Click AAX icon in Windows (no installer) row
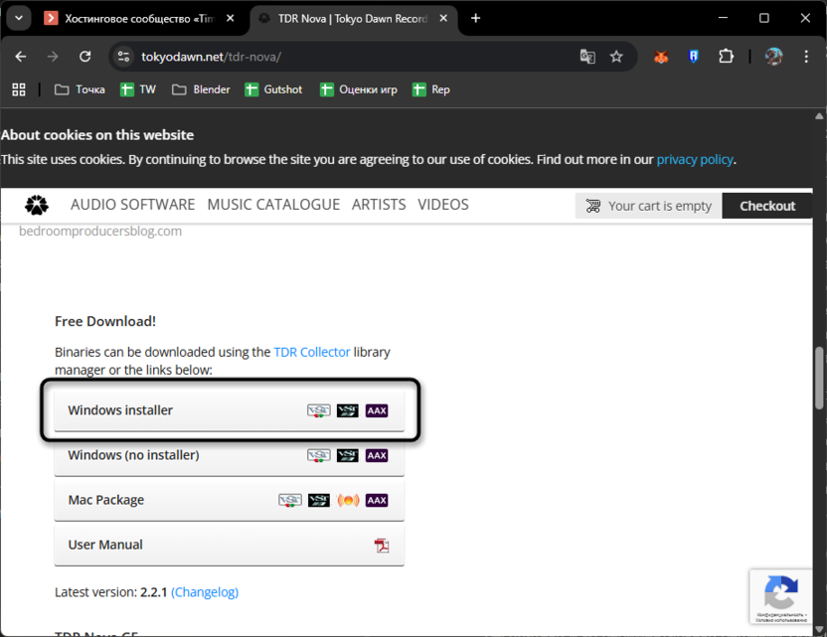This screenshot has width=827, height=637. (x=377, y=455)
